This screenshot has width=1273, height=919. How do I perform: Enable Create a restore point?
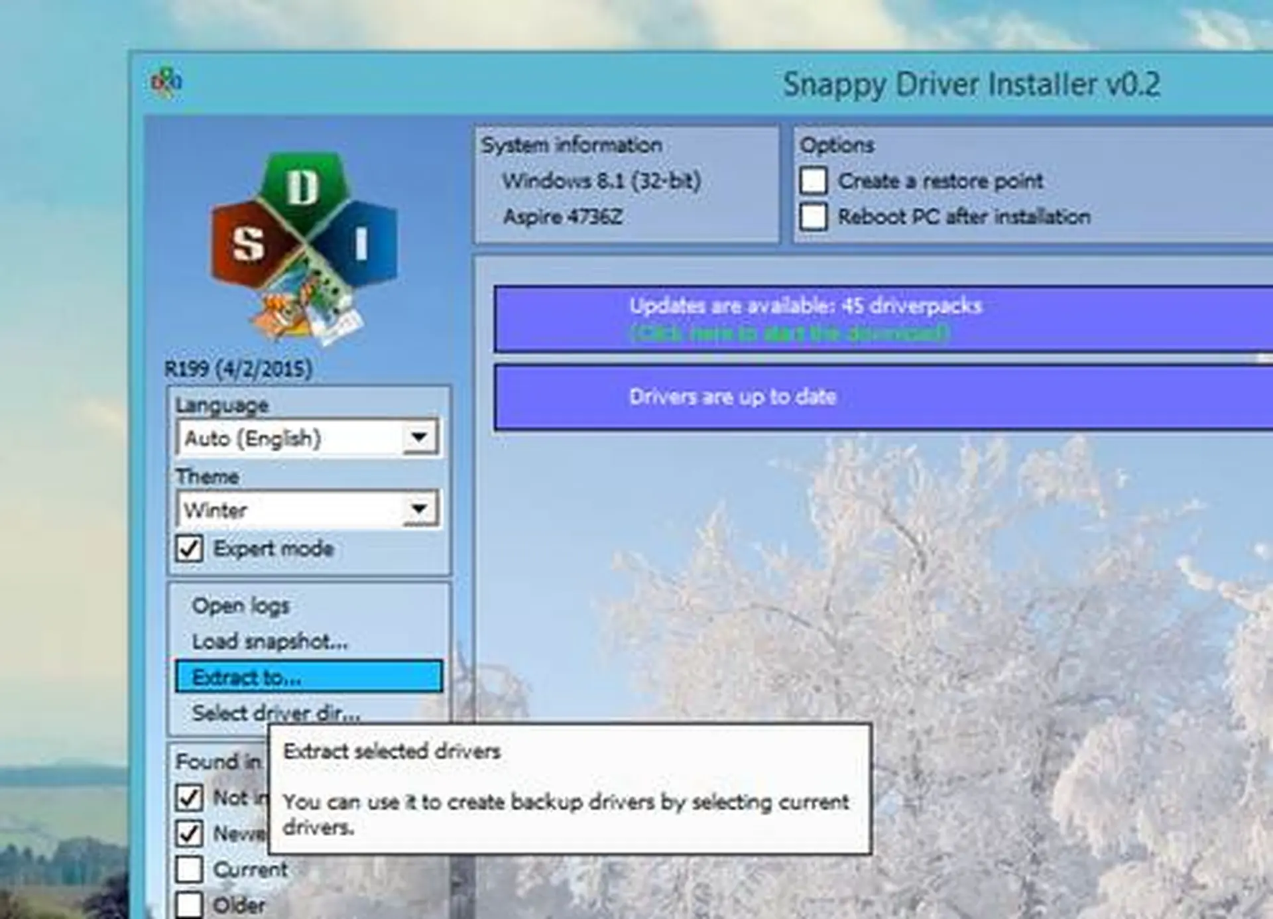814,181
